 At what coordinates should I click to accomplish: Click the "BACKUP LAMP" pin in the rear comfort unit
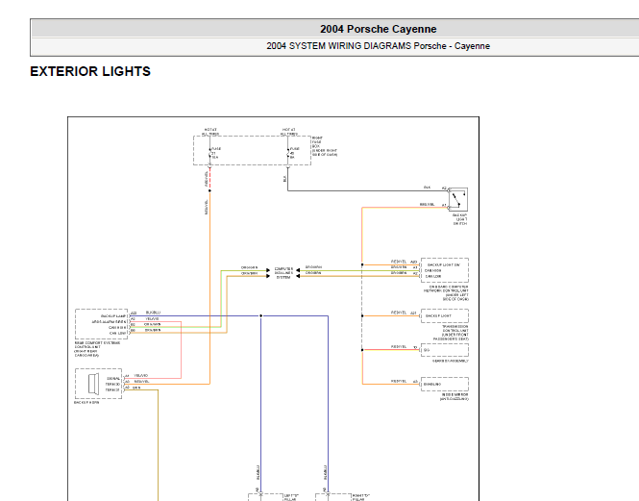click(113, 316)
